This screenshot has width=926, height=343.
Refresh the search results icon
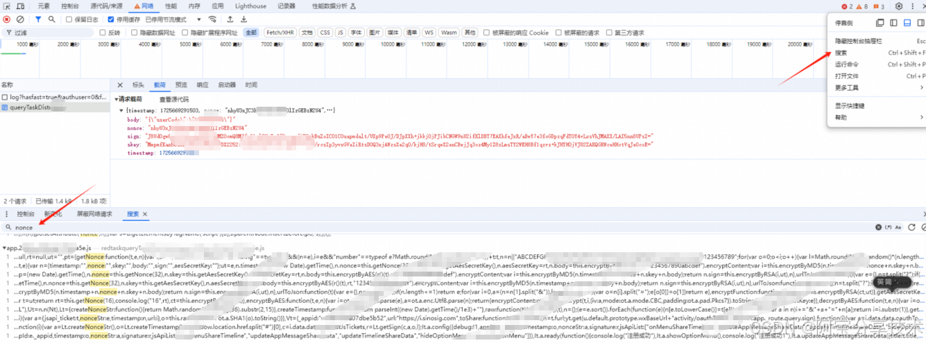coord(911,227)
